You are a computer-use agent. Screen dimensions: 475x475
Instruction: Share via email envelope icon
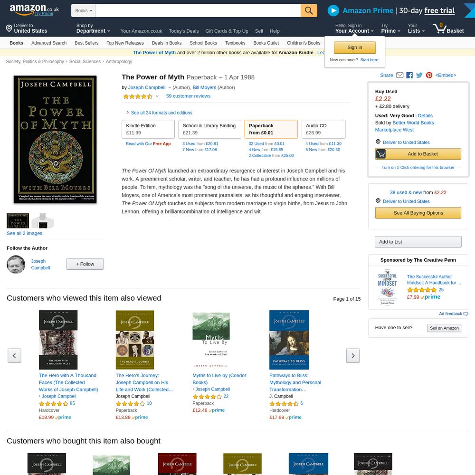click(400, 75)
